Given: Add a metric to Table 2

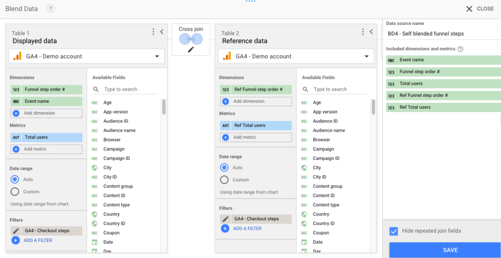Looking at the screenshot, I should click(x=256, y=137).
